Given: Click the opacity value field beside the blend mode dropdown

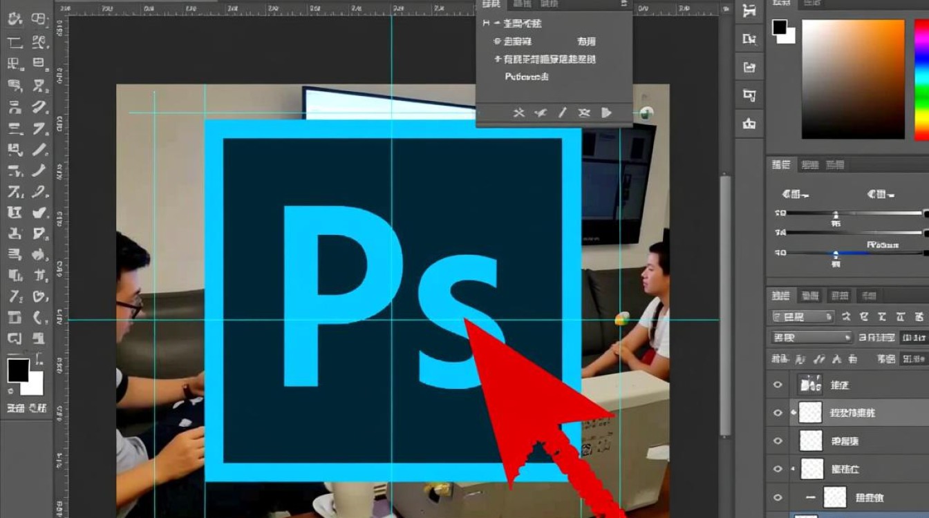Looking at the screenshot, I should 914,338.
